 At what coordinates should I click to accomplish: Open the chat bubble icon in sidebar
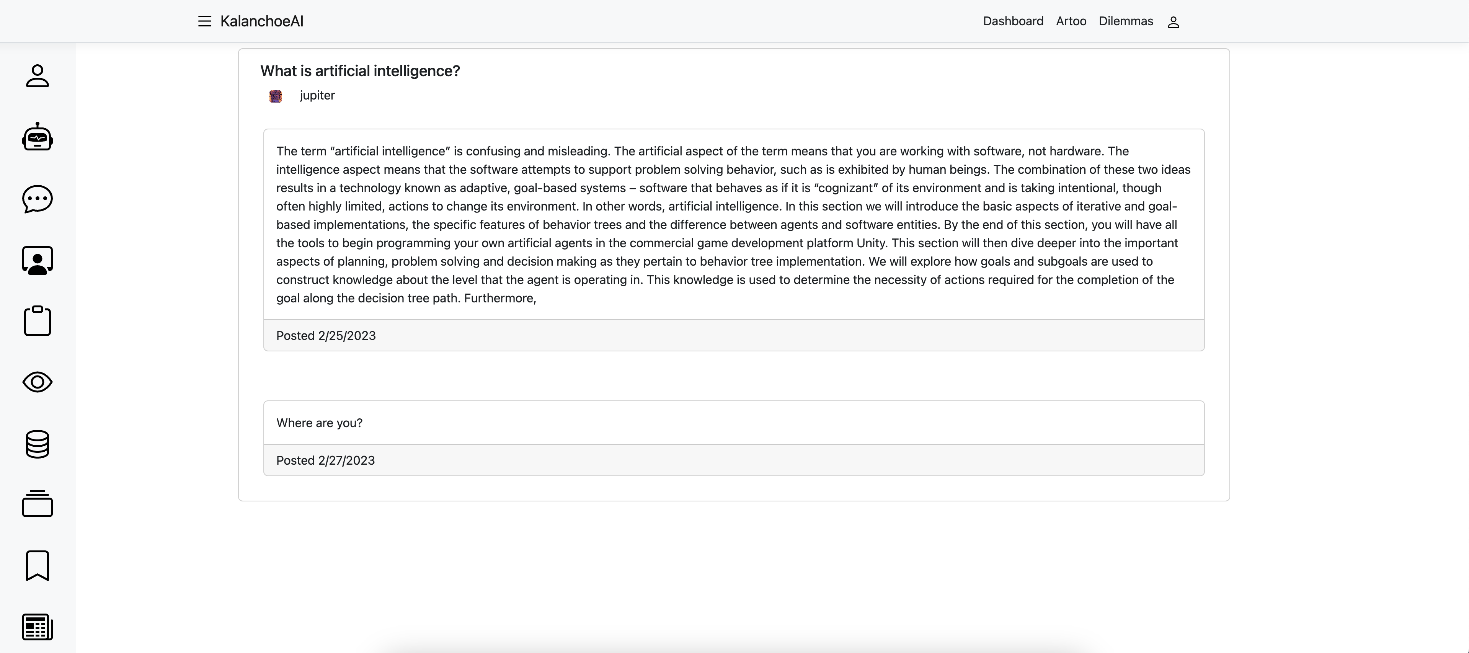pos(38,199)
